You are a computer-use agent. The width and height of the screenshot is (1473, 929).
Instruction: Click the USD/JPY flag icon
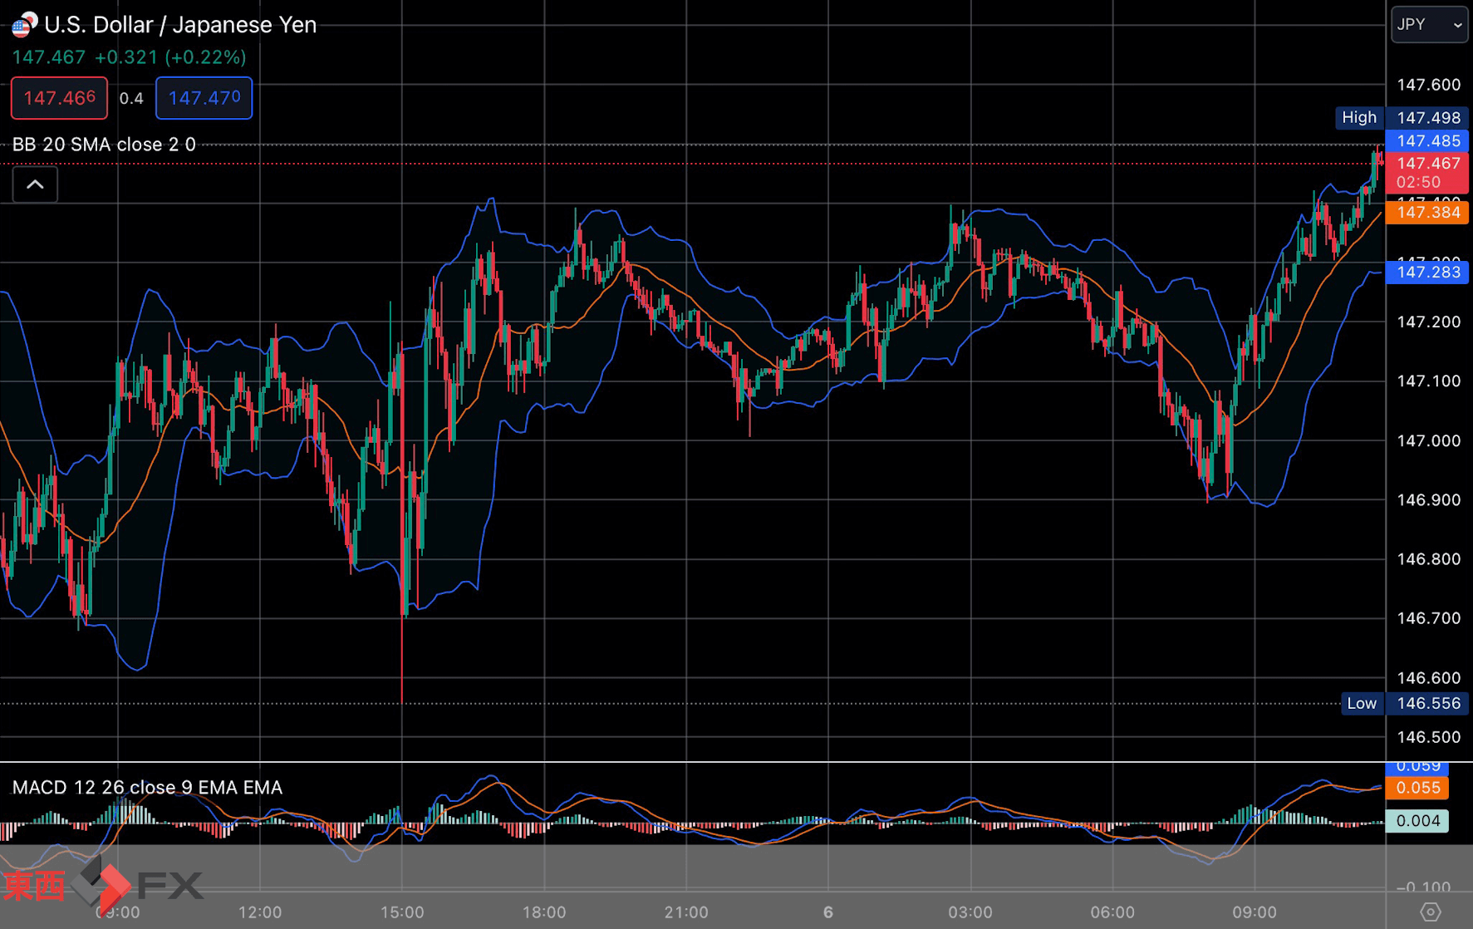(24, 25)
